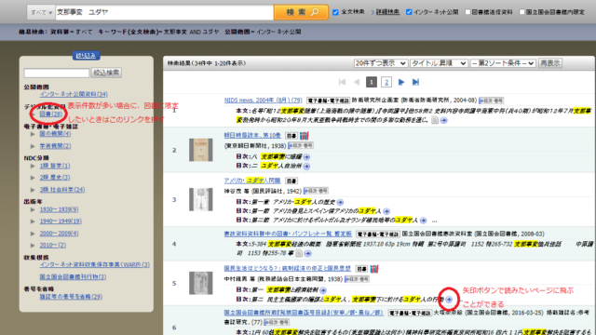
Task: Open アメリカ・ユダヤ人問題 result title
Action: pyautogui.click(x=252, y=181)
